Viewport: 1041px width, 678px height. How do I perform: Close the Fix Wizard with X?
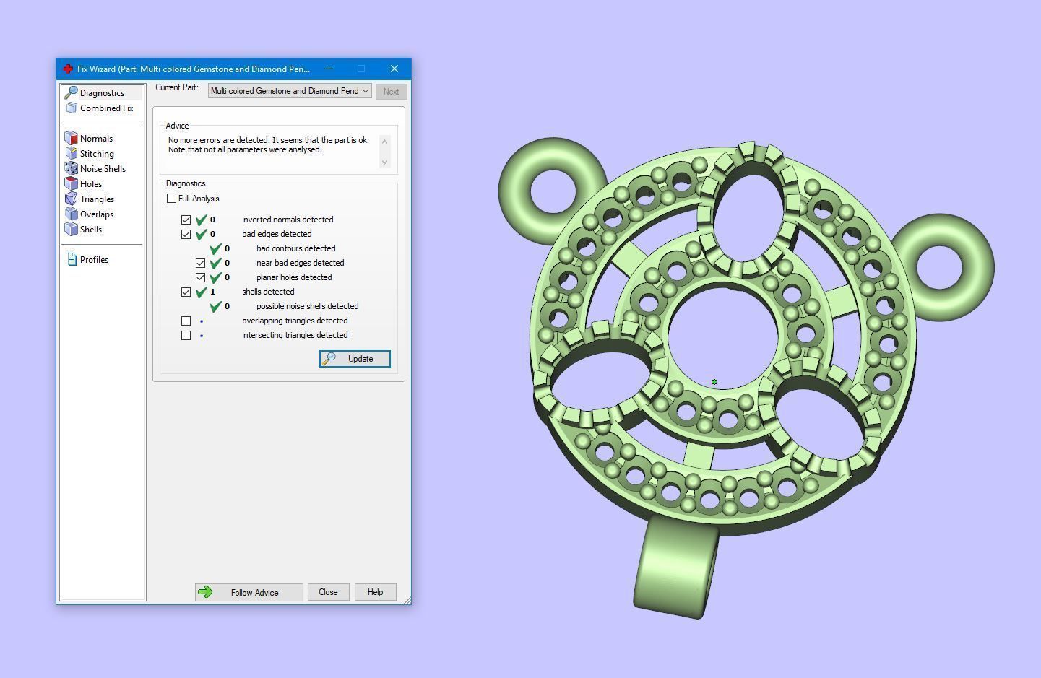(x=394, y=69)
